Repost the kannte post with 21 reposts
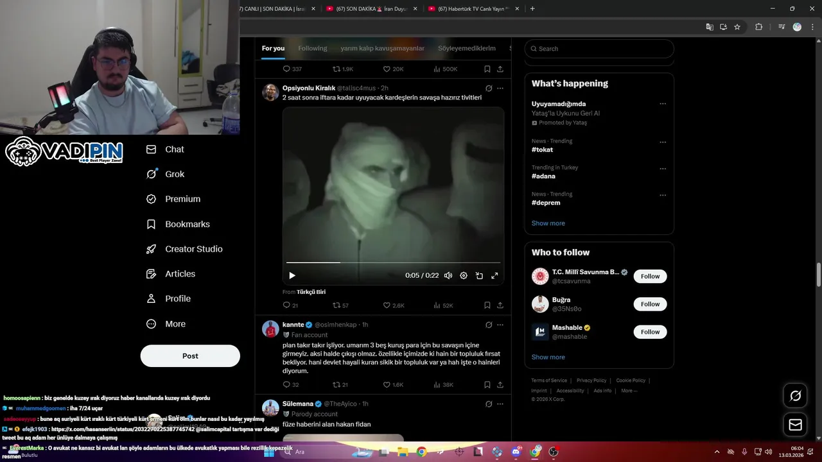This screenshot has width=822, height=462. [x=340, y=385]
